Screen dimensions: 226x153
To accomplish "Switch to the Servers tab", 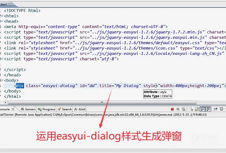I will [28, 109].
